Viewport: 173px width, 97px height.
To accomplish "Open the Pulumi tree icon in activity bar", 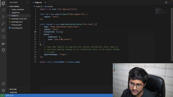I will coord(3,50).
